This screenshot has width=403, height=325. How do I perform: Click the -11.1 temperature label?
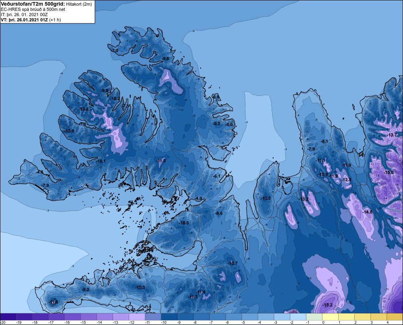[x=320, y=160]
